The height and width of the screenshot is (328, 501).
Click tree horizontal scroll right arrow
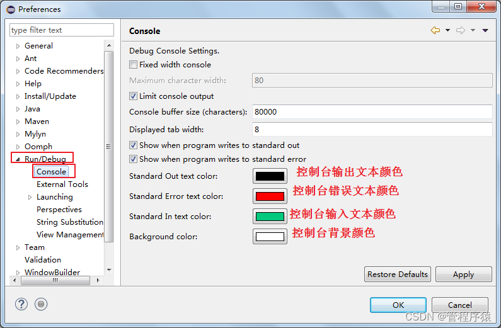pos(98,280)
